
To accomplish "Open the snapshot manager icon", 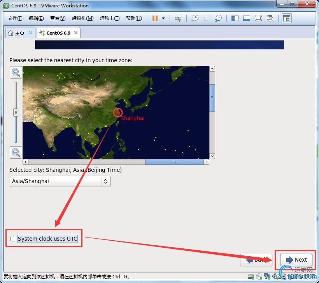I will point(219,18).
